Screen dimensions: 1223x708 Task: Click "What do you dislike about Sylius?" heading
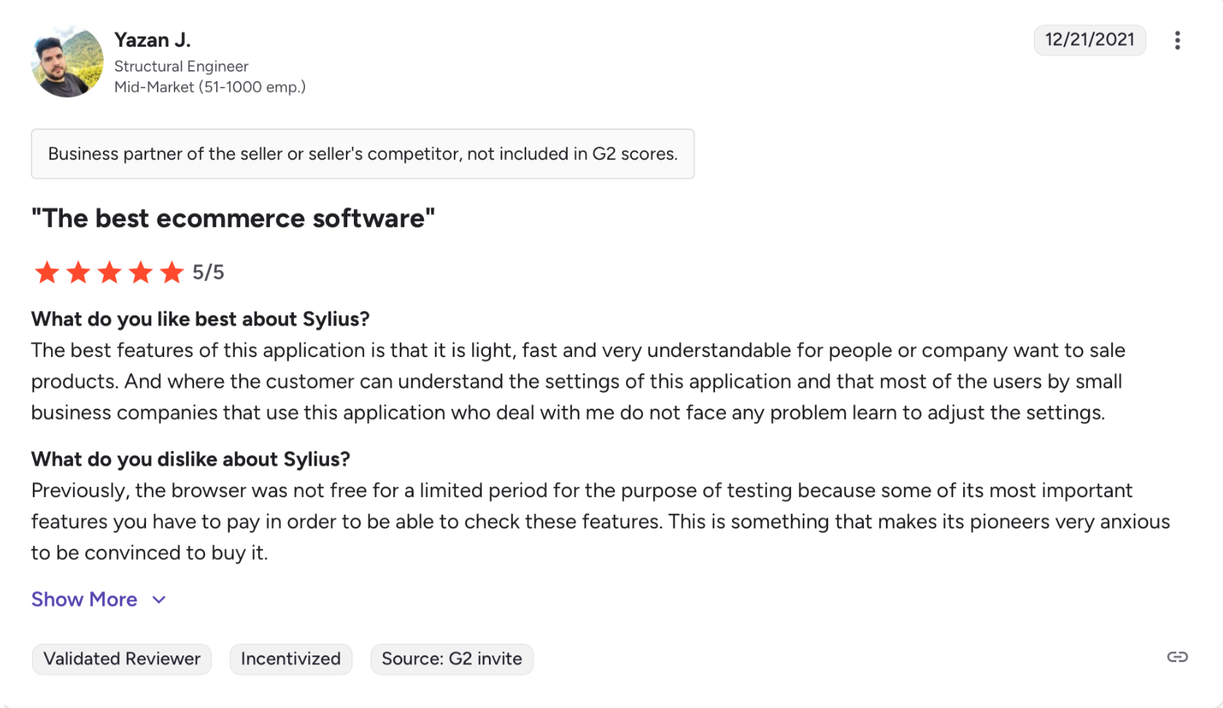point(190,459)
